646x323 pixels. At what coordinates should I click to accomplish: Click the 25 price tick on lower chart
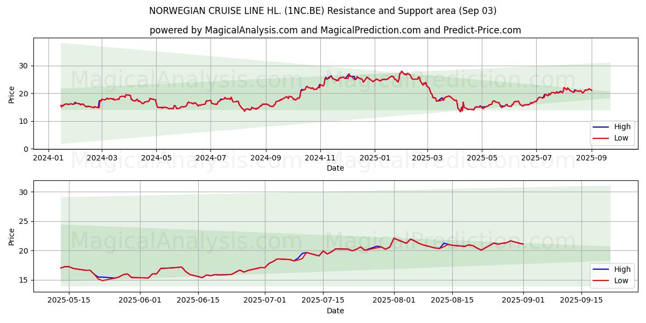(x=24, y=221)
